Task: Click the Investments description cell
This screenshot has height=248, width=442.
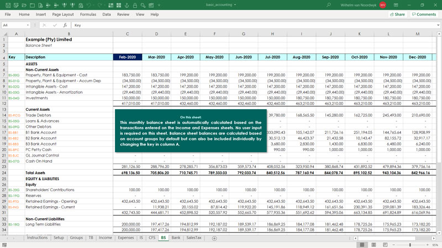Action: click(x=69, y=98)
